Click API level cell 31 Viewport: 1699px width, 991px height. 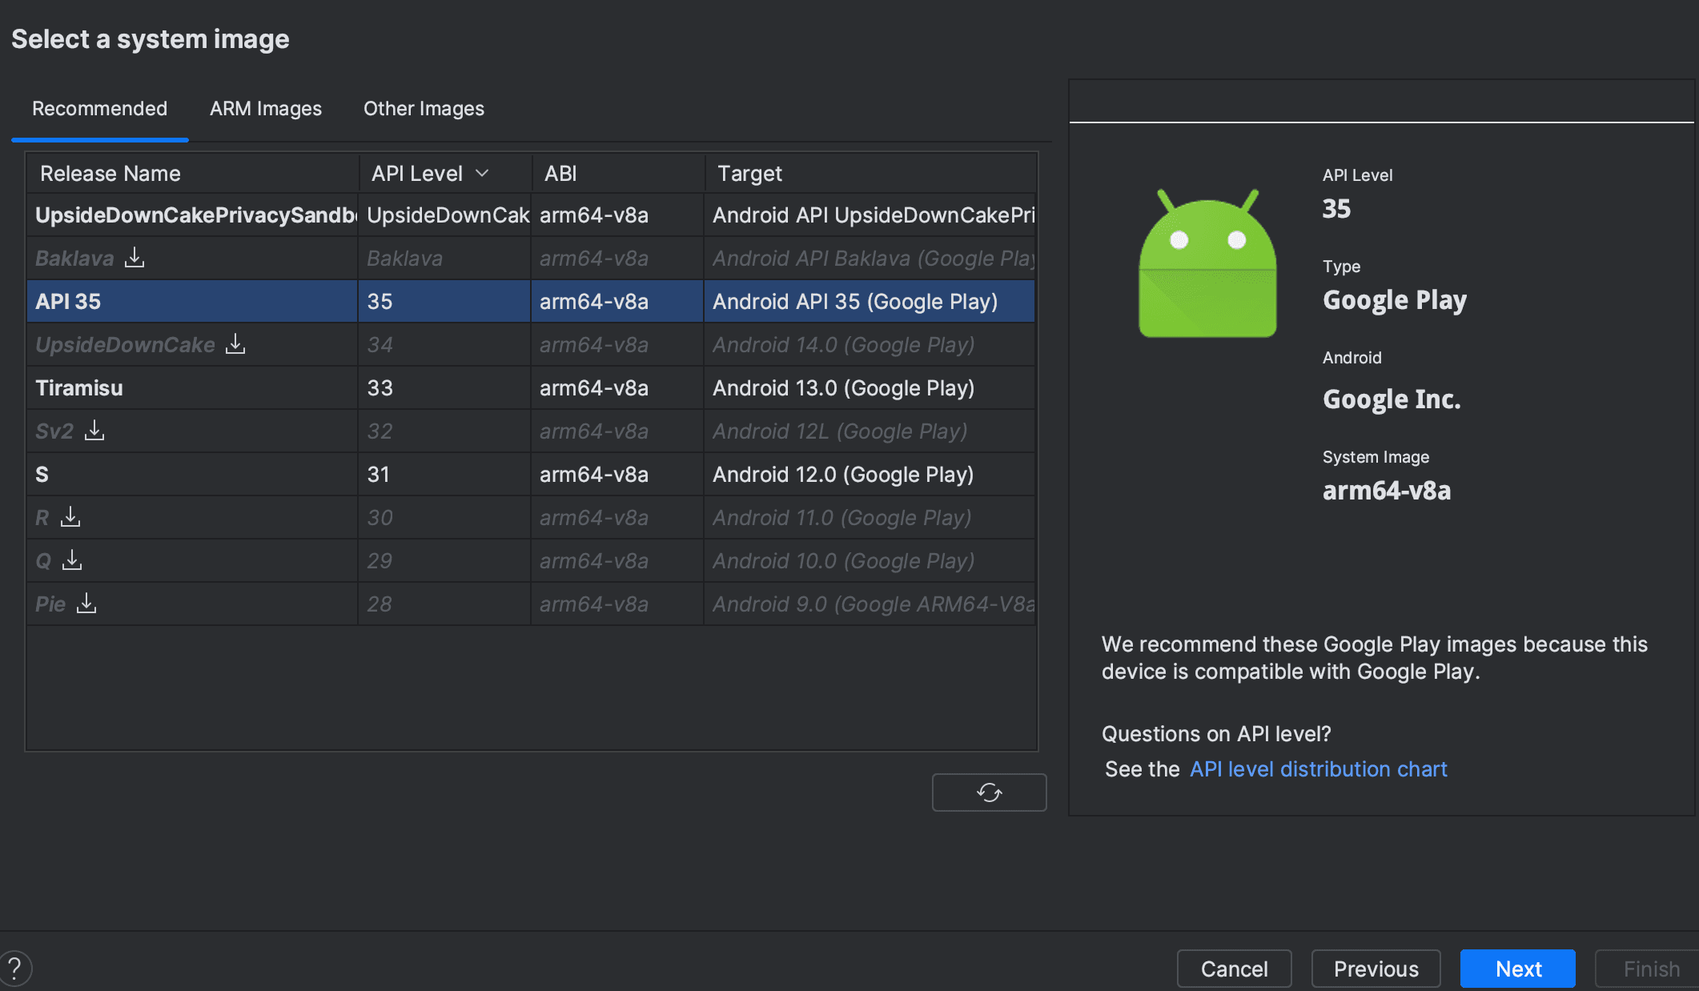tap(444, 474)
